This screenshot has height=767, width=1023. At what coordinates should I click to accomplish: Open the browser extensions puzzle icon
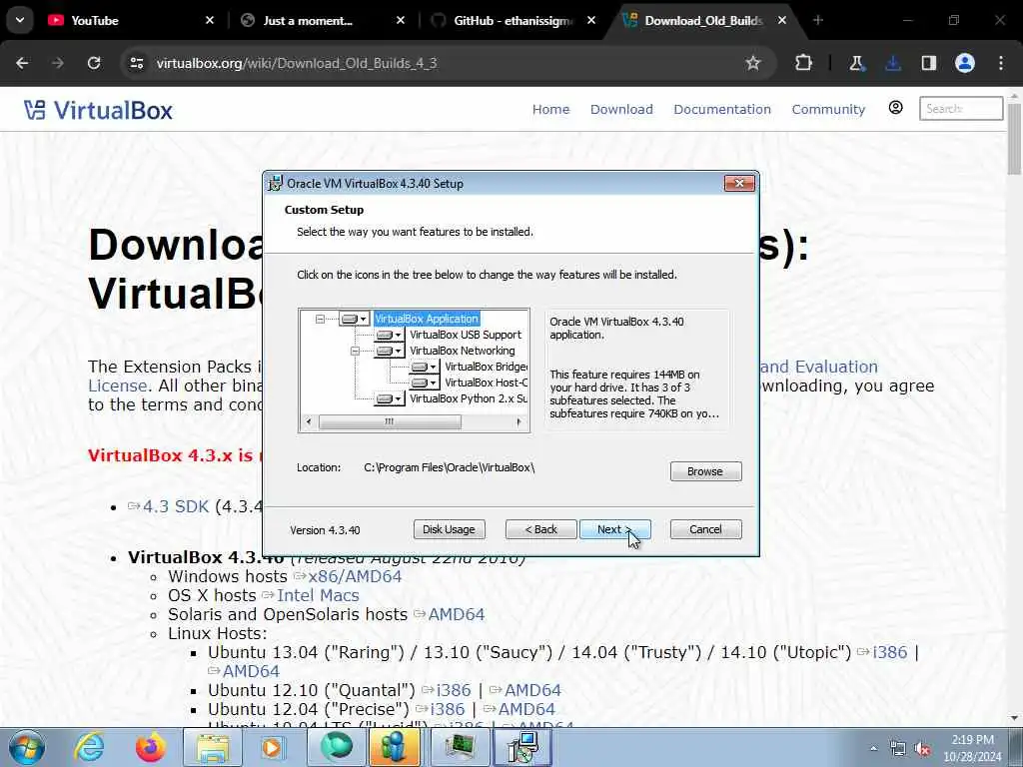click(x=804, y=63)
